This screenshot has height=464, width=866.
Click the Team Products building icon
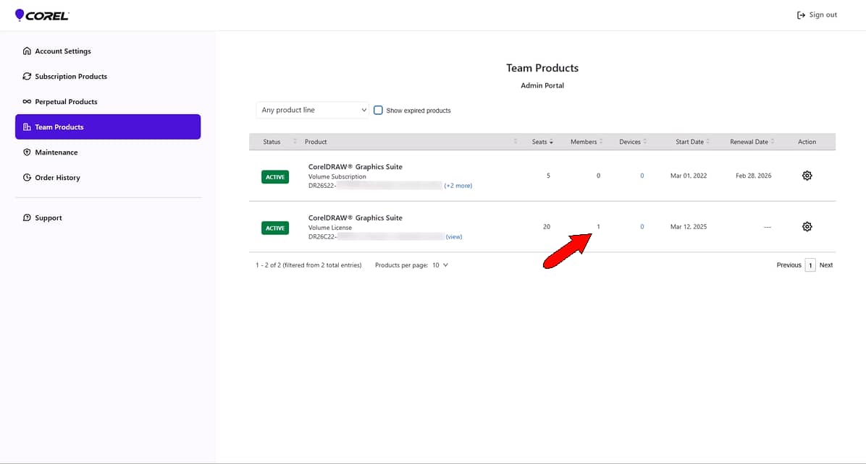[27, 126]
